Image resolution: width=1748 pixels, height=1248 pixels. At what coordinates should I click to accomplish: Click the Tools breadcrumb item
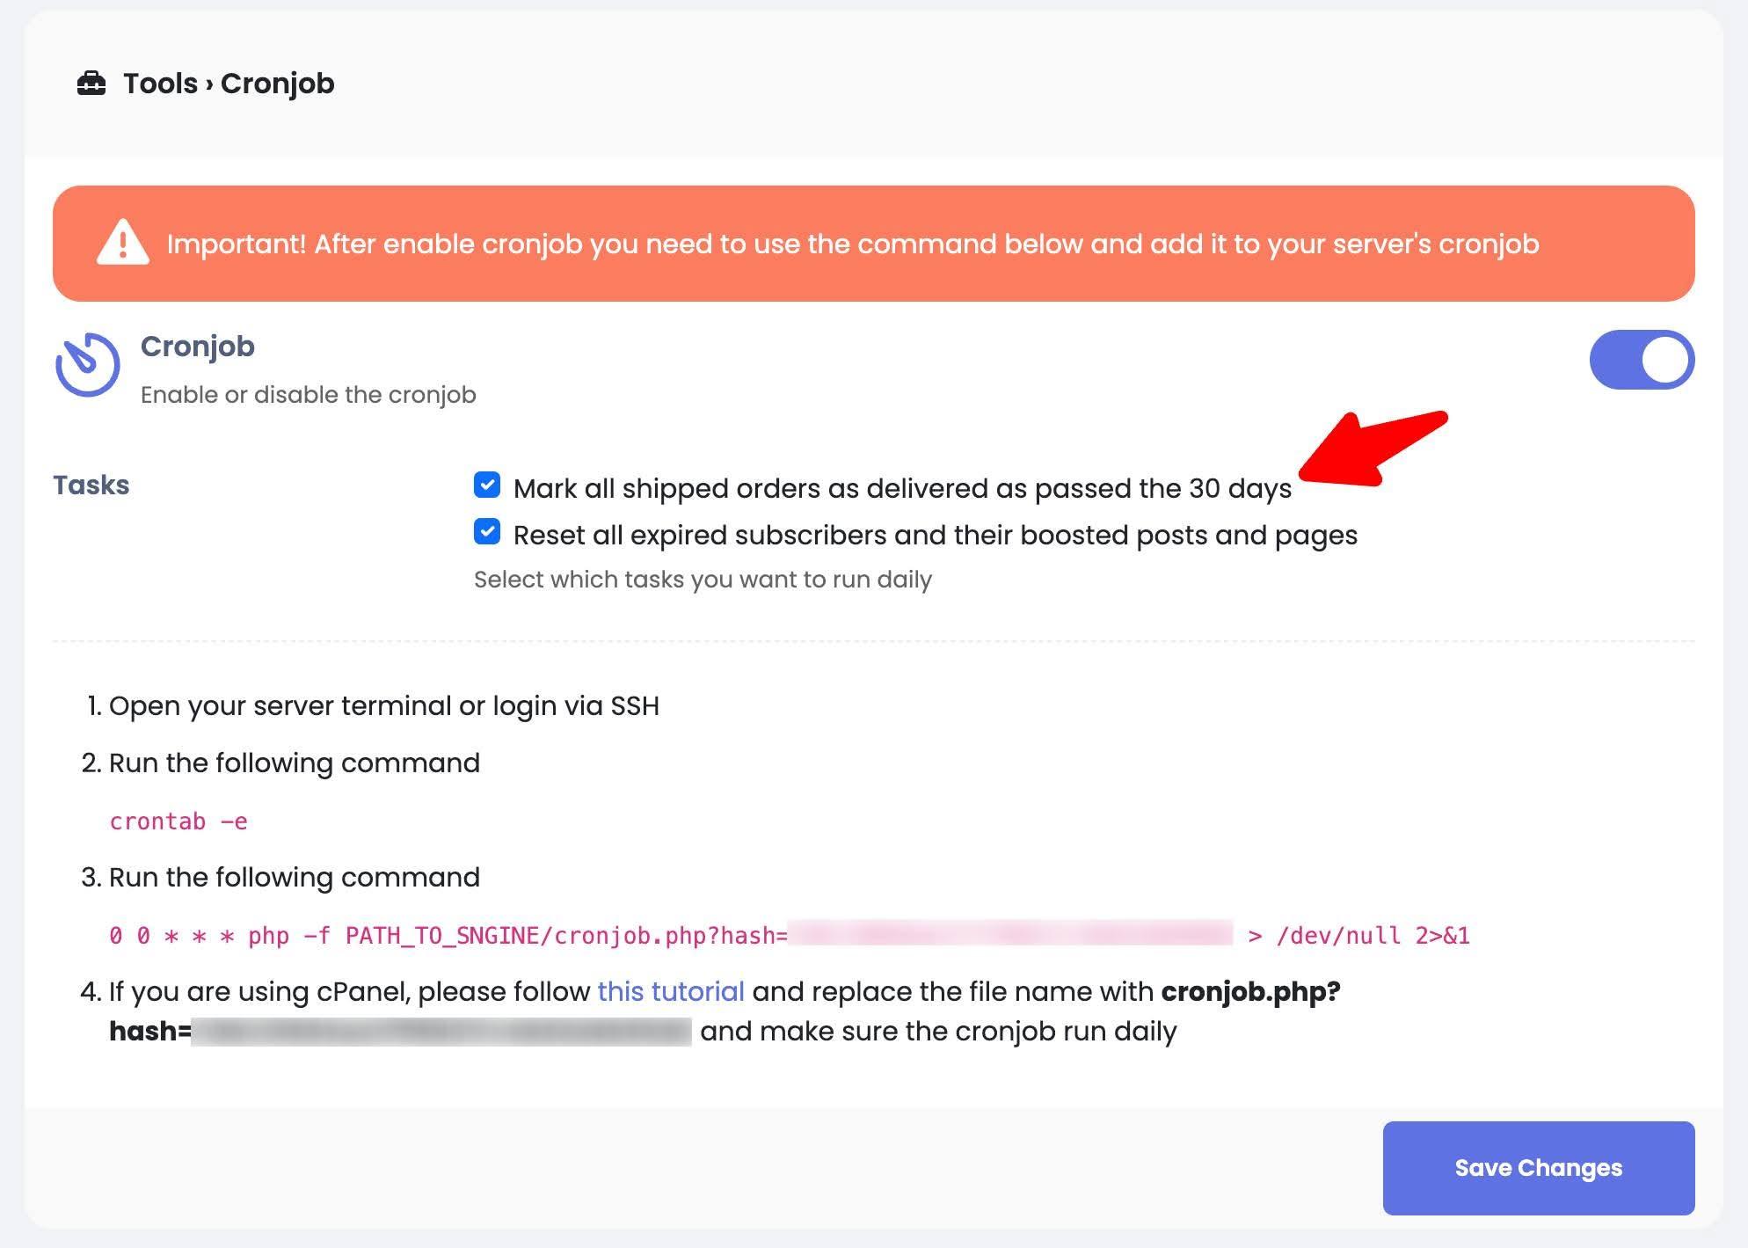[x=160, y=84]
